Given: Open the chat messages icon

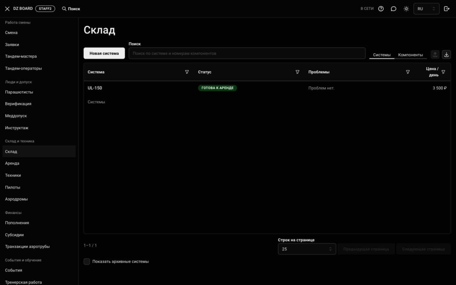Looking at the screenshot, I should tap(394, 9).
